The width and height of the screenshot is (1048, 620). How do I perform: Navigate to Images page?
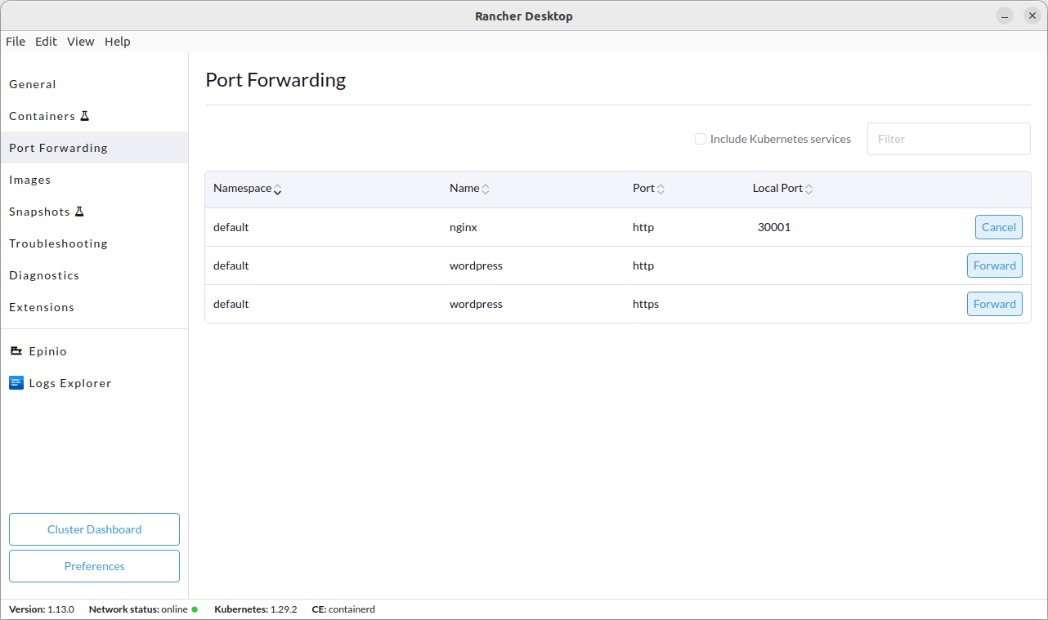94,180
